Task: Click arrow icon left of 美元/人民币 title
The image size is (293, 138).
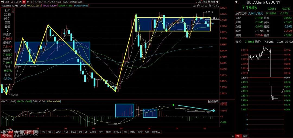Action: click(x=237, y=2)
